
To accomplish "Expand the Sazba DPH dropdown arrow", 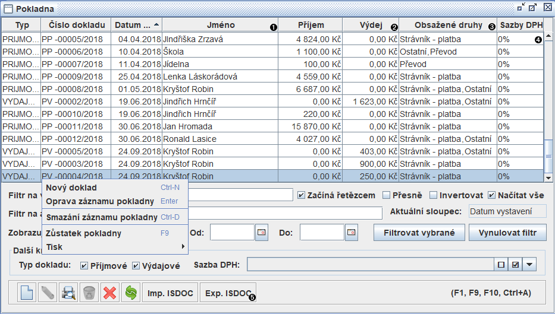I will (529, 265).
